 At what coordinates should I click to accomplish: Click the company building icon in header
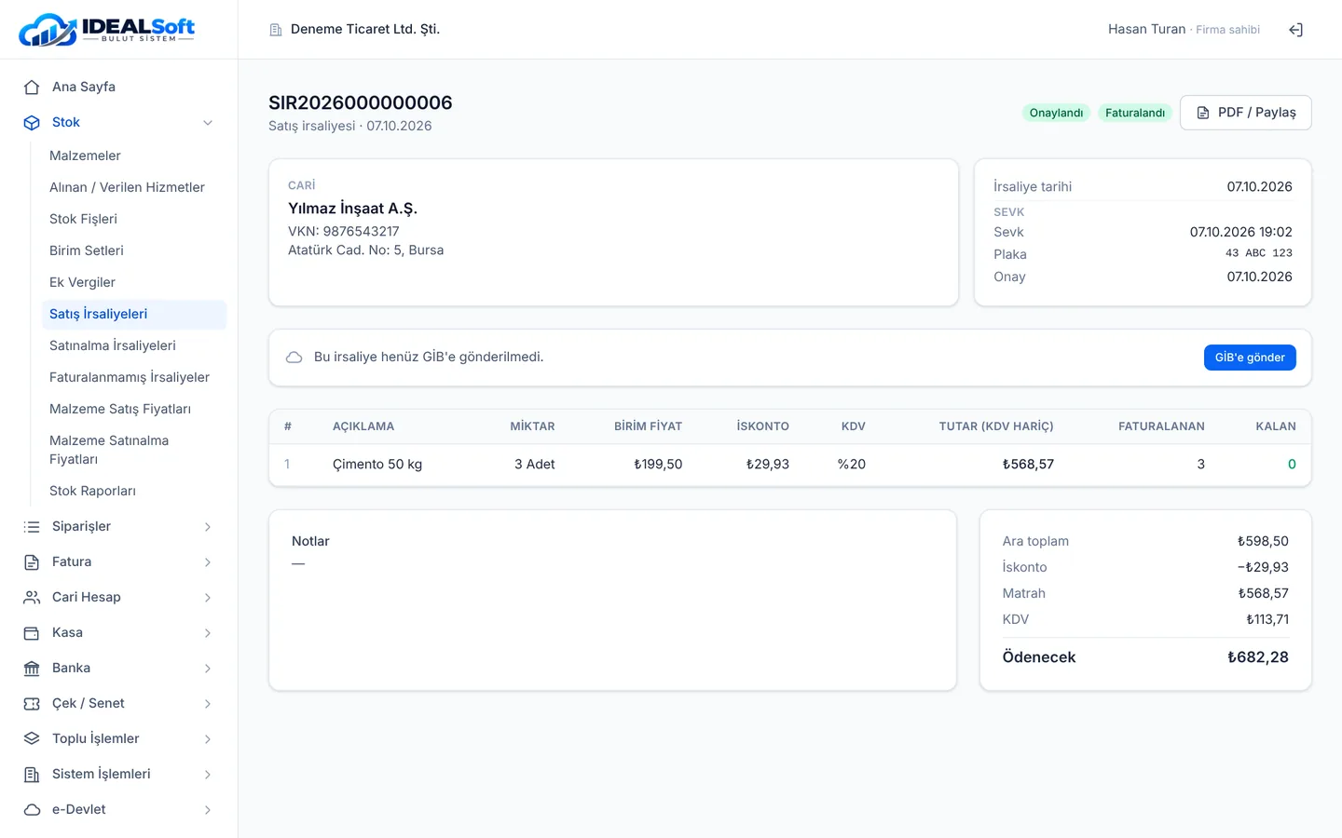[x=276, y=30]
